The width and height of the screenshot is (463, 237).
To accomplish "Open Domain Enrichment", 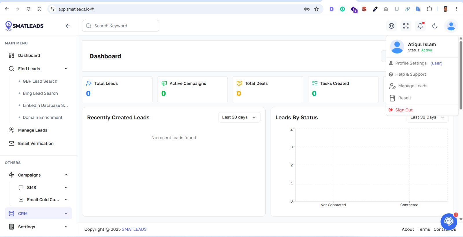I will [43, 117].
